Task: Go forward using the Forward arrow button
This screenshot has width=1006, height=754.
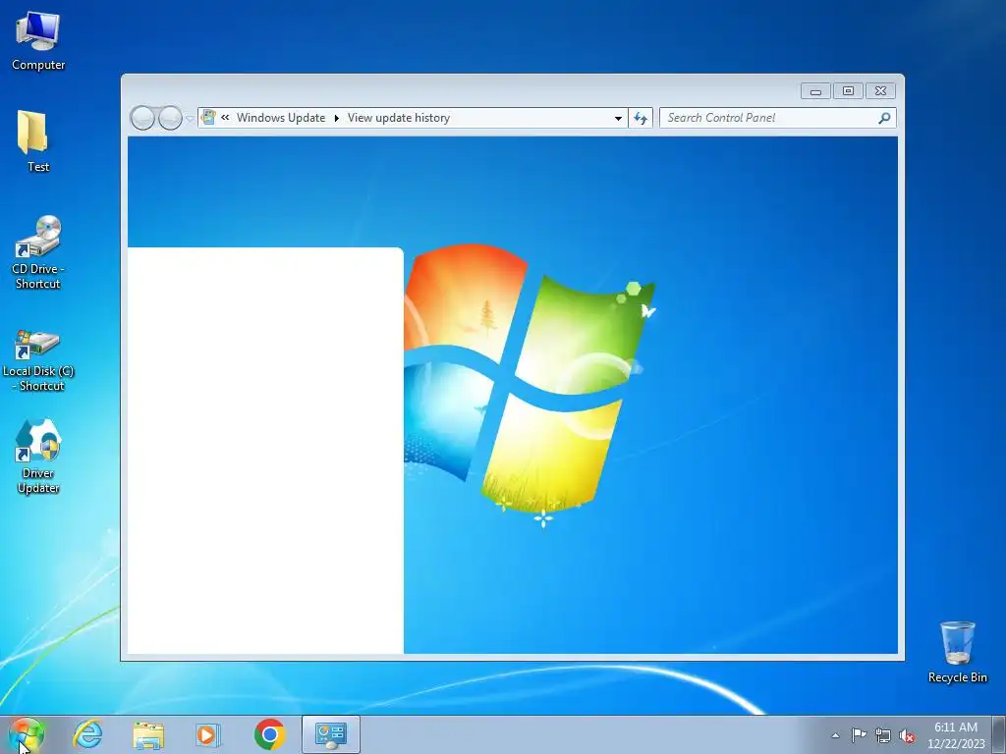Action: click(x=170, y=118)
